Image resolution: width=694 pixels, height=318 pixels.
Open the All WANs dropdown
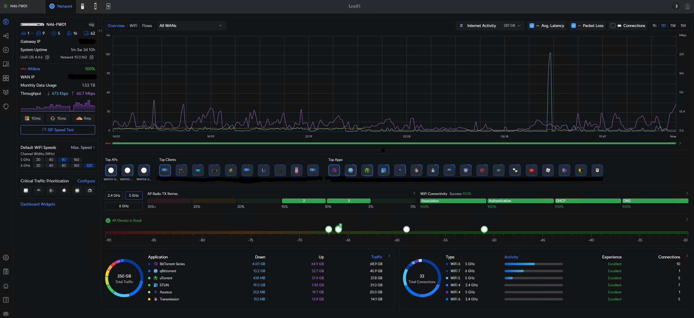point(191,26)
